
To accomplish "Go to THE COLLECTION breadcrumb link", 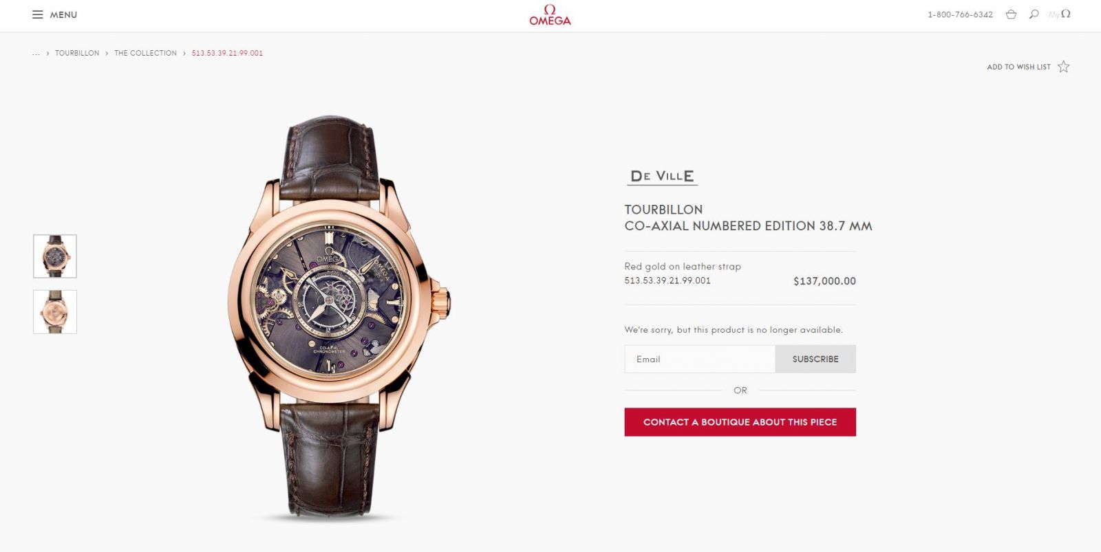I will click(x=145, y=53).
